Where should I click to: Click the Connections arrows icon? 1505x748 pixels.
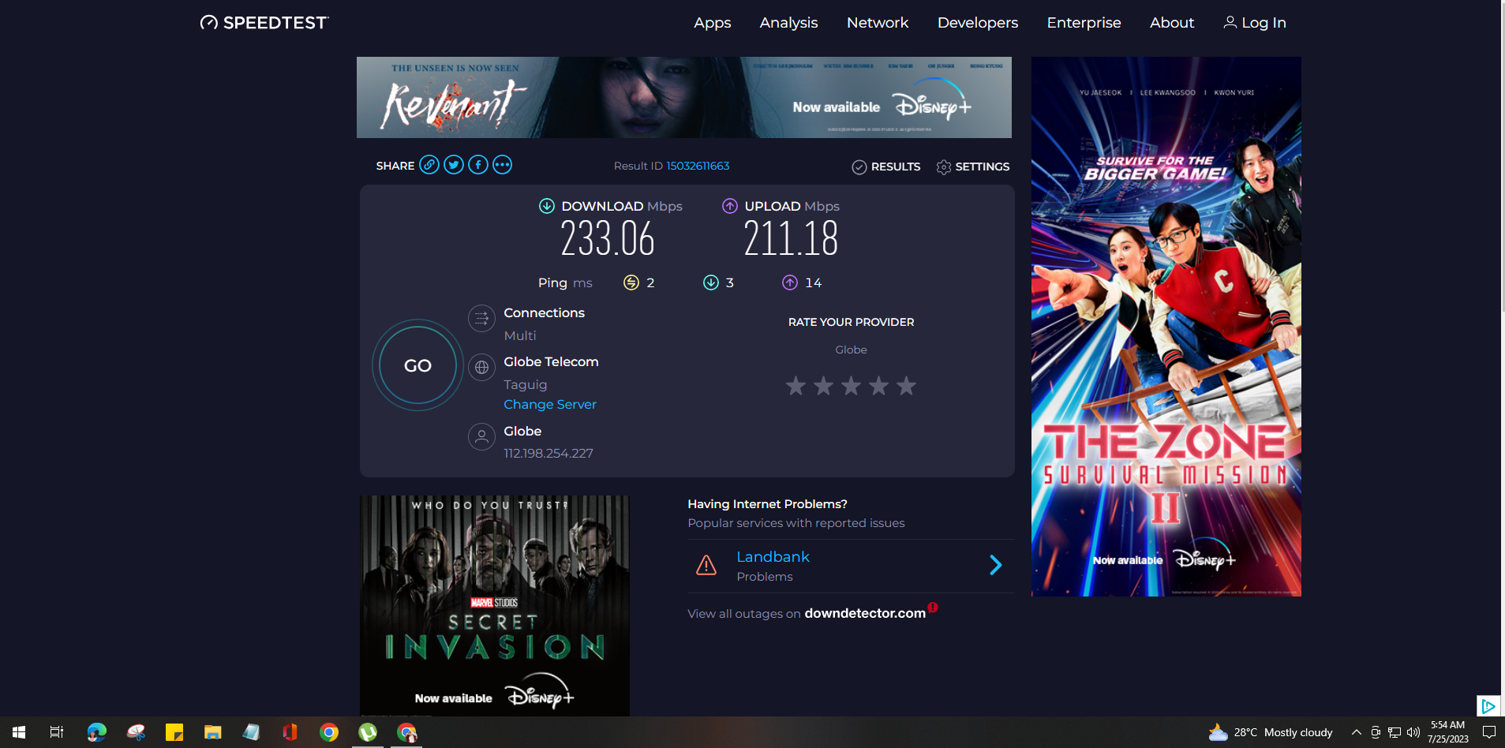pos(482,319)
